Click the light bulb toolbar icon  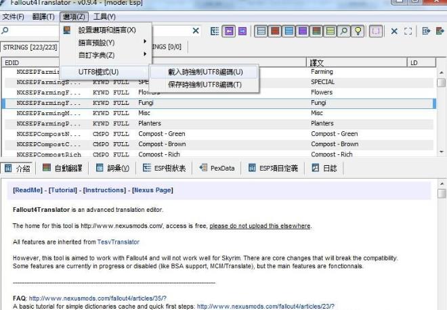(x=358, y=31)
